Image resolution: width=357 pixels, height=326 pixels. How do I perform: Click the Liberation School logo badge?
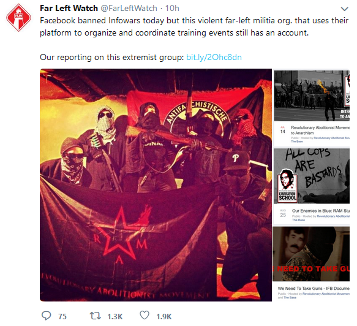tap(287, 186)
